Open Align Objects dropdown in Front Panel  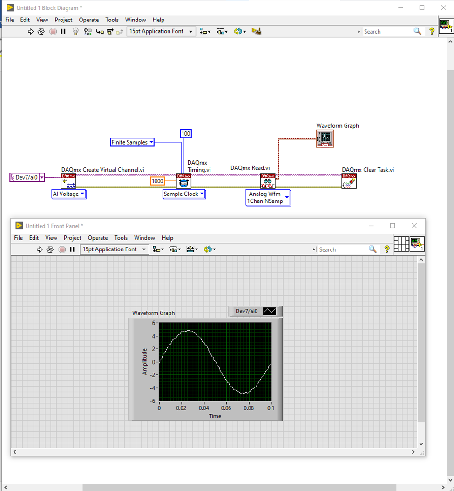[158, 249]
